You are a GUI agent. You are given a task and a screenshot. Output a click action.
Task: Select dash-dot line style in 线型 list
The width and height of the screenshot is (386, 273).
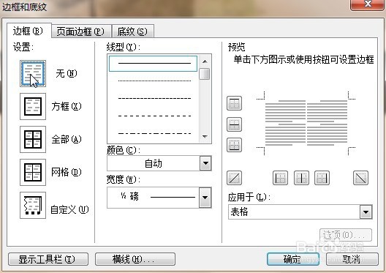point(154,133)
